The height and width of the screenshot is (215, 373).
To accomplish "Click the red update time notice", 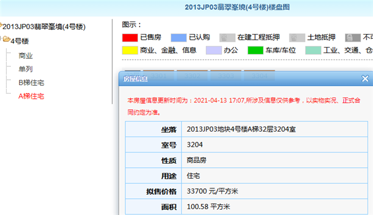I will [x=244, y=107].
